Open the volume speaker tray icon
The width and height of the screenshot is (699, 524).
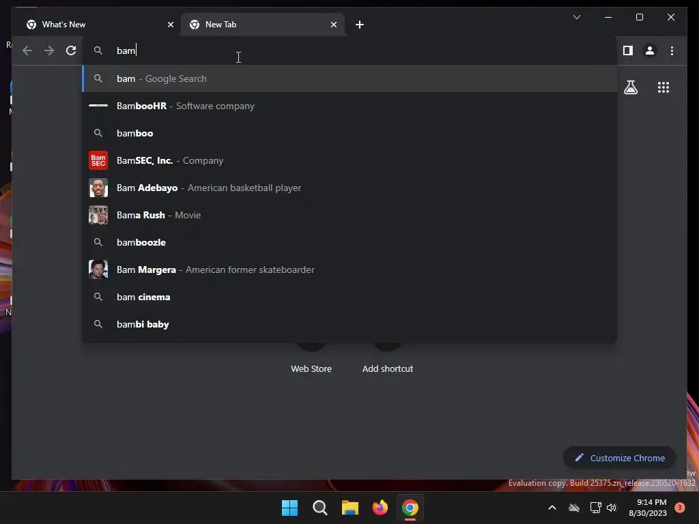(x=612, y=508)
